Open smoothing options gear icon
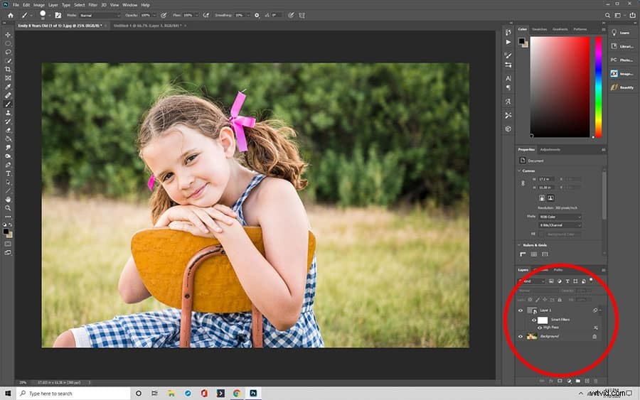 pos(257,16)
